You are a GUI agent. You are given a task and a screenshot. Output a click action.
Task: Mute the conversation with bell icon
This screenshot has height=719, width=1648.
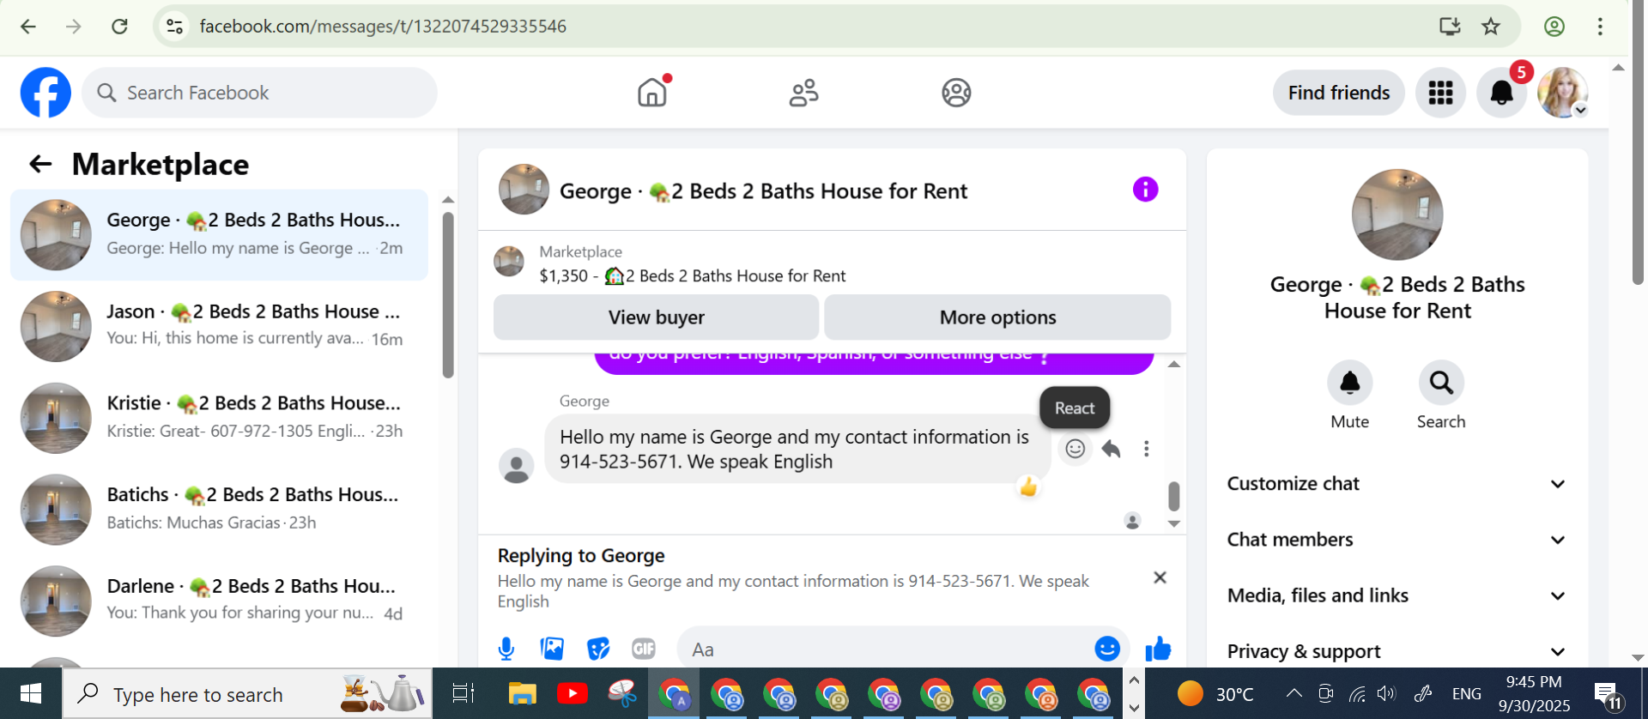pyautogui.click(x=1349, y=383)
